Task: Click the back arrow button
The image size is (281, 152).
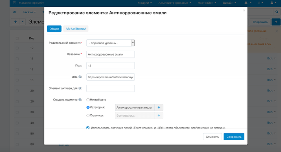Action: [15, 22]
